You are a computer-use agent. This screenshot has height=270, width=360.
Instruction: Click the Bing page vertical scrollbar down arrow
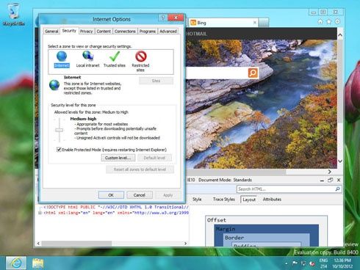point(340,161)
